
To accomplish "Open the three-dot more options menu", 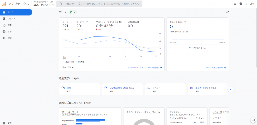I will [246, 4].
